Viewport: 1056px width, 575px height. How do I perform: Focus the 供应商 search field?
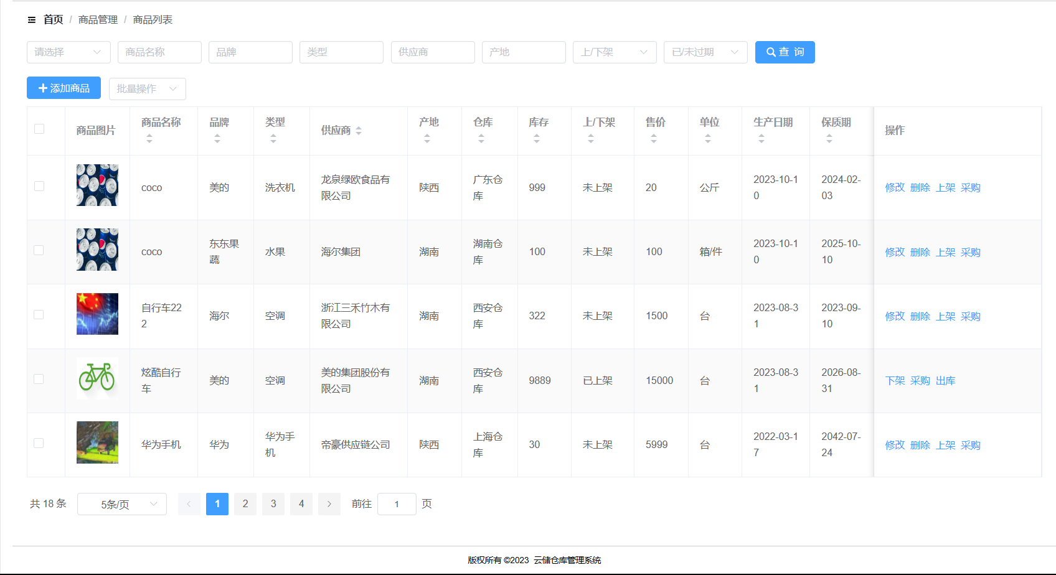pos(433,52)
